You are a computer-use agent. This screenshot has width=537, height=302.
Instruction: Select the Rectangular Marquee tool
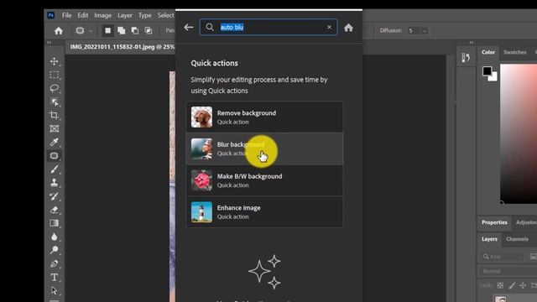(x=54, y=75)
